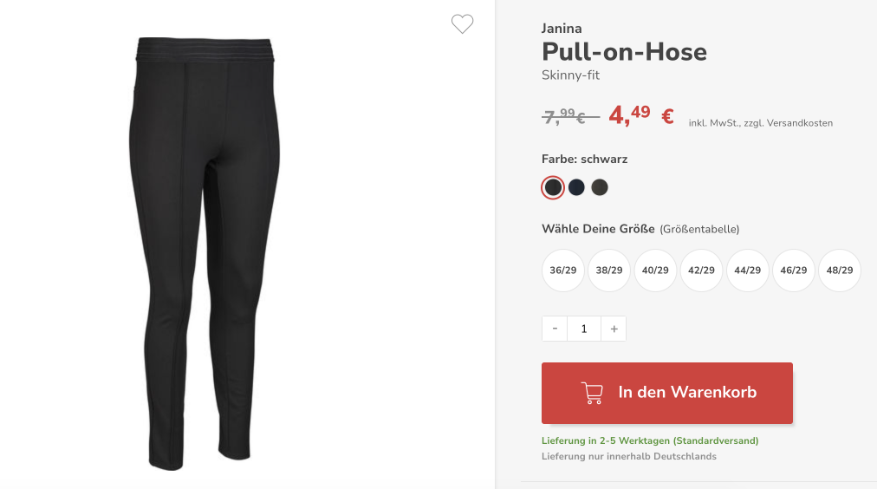Select size 38/29
This screenshot has width=877, height=489.
[609, 271]
